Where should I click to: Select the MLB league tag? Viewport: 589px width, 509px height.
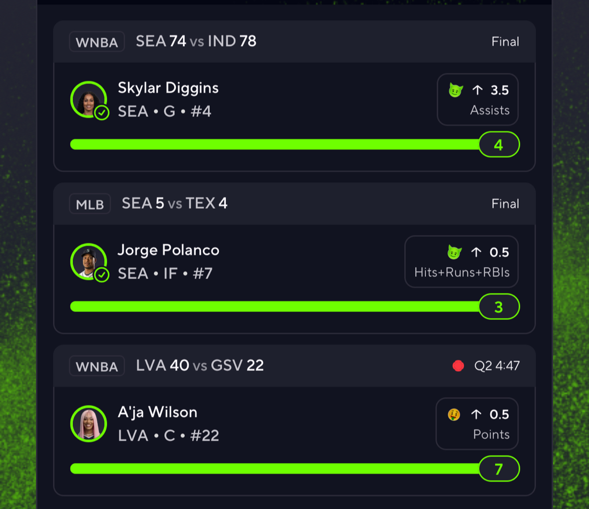click(90, 204)
